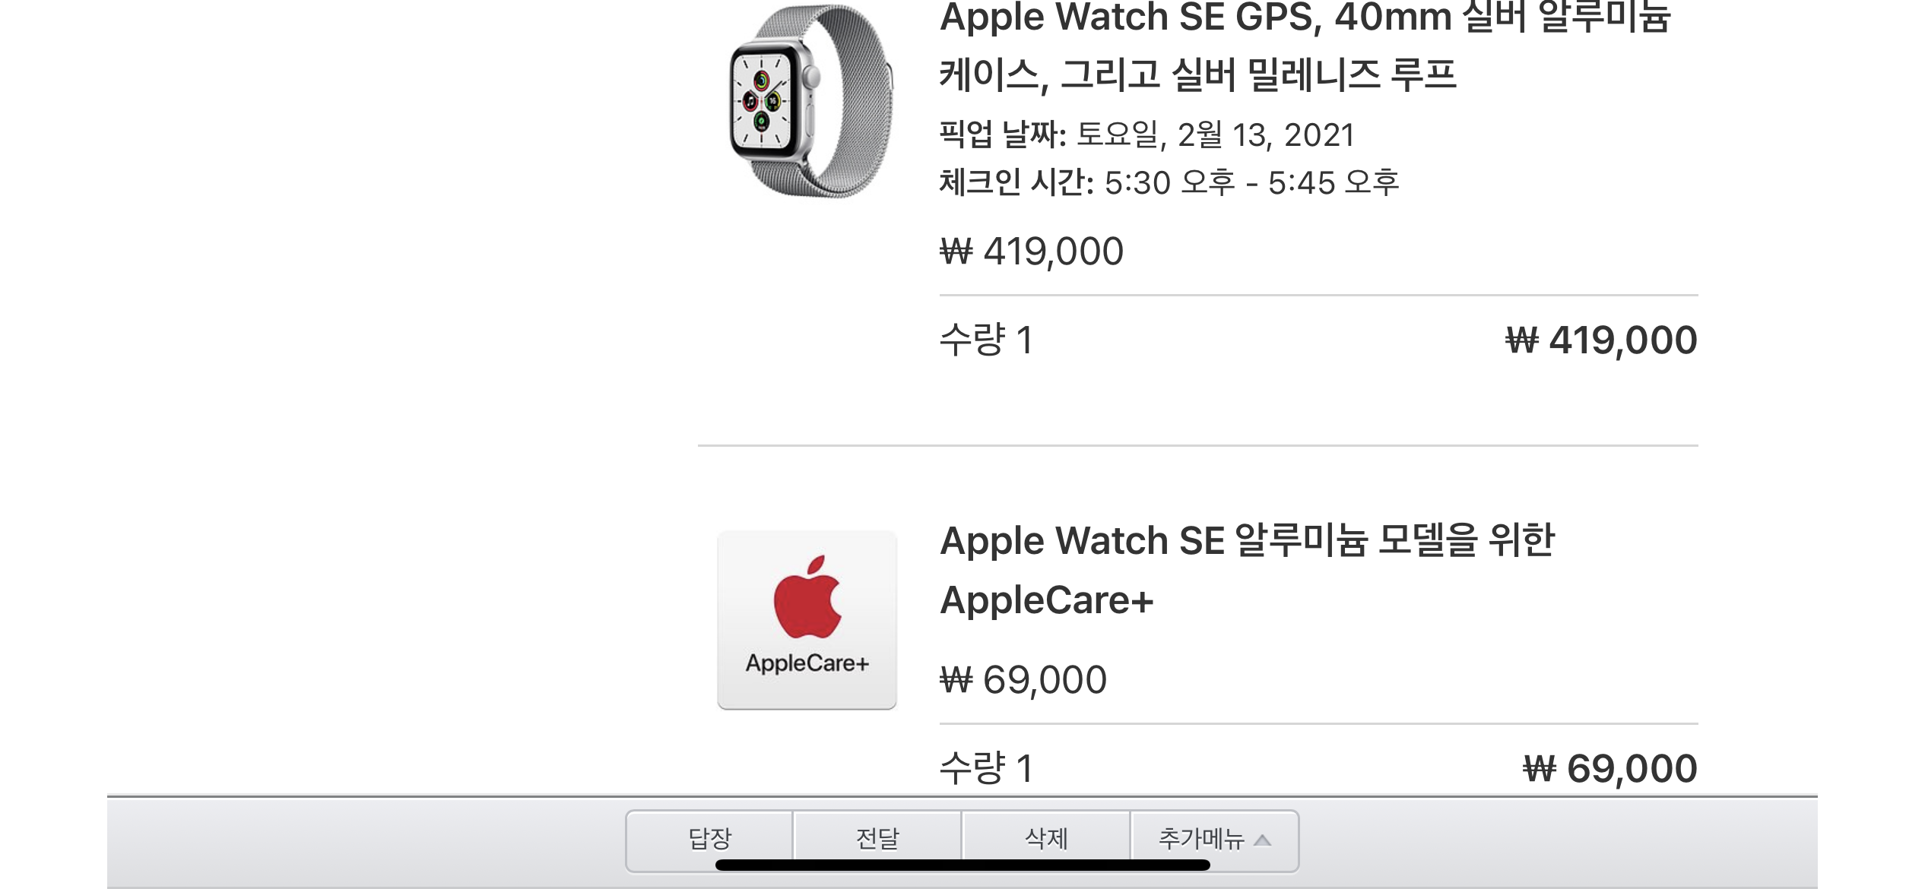Viewport: 1925px width, 889px height.
Task: Click the bold ₩ 419,000 subtotal
Action: pos(1601,340)
